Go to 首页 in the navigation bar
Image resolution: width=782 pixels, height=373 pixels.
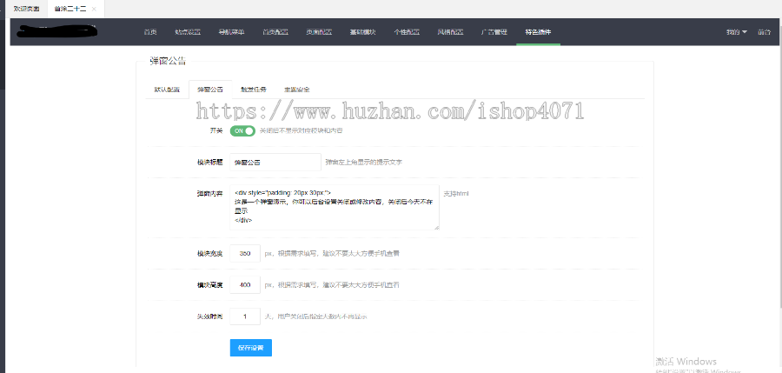point(150,32)
